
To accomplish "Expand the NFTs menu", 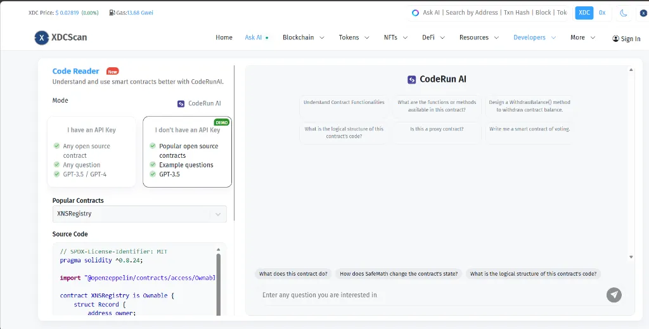I will (x=395, y=37).
